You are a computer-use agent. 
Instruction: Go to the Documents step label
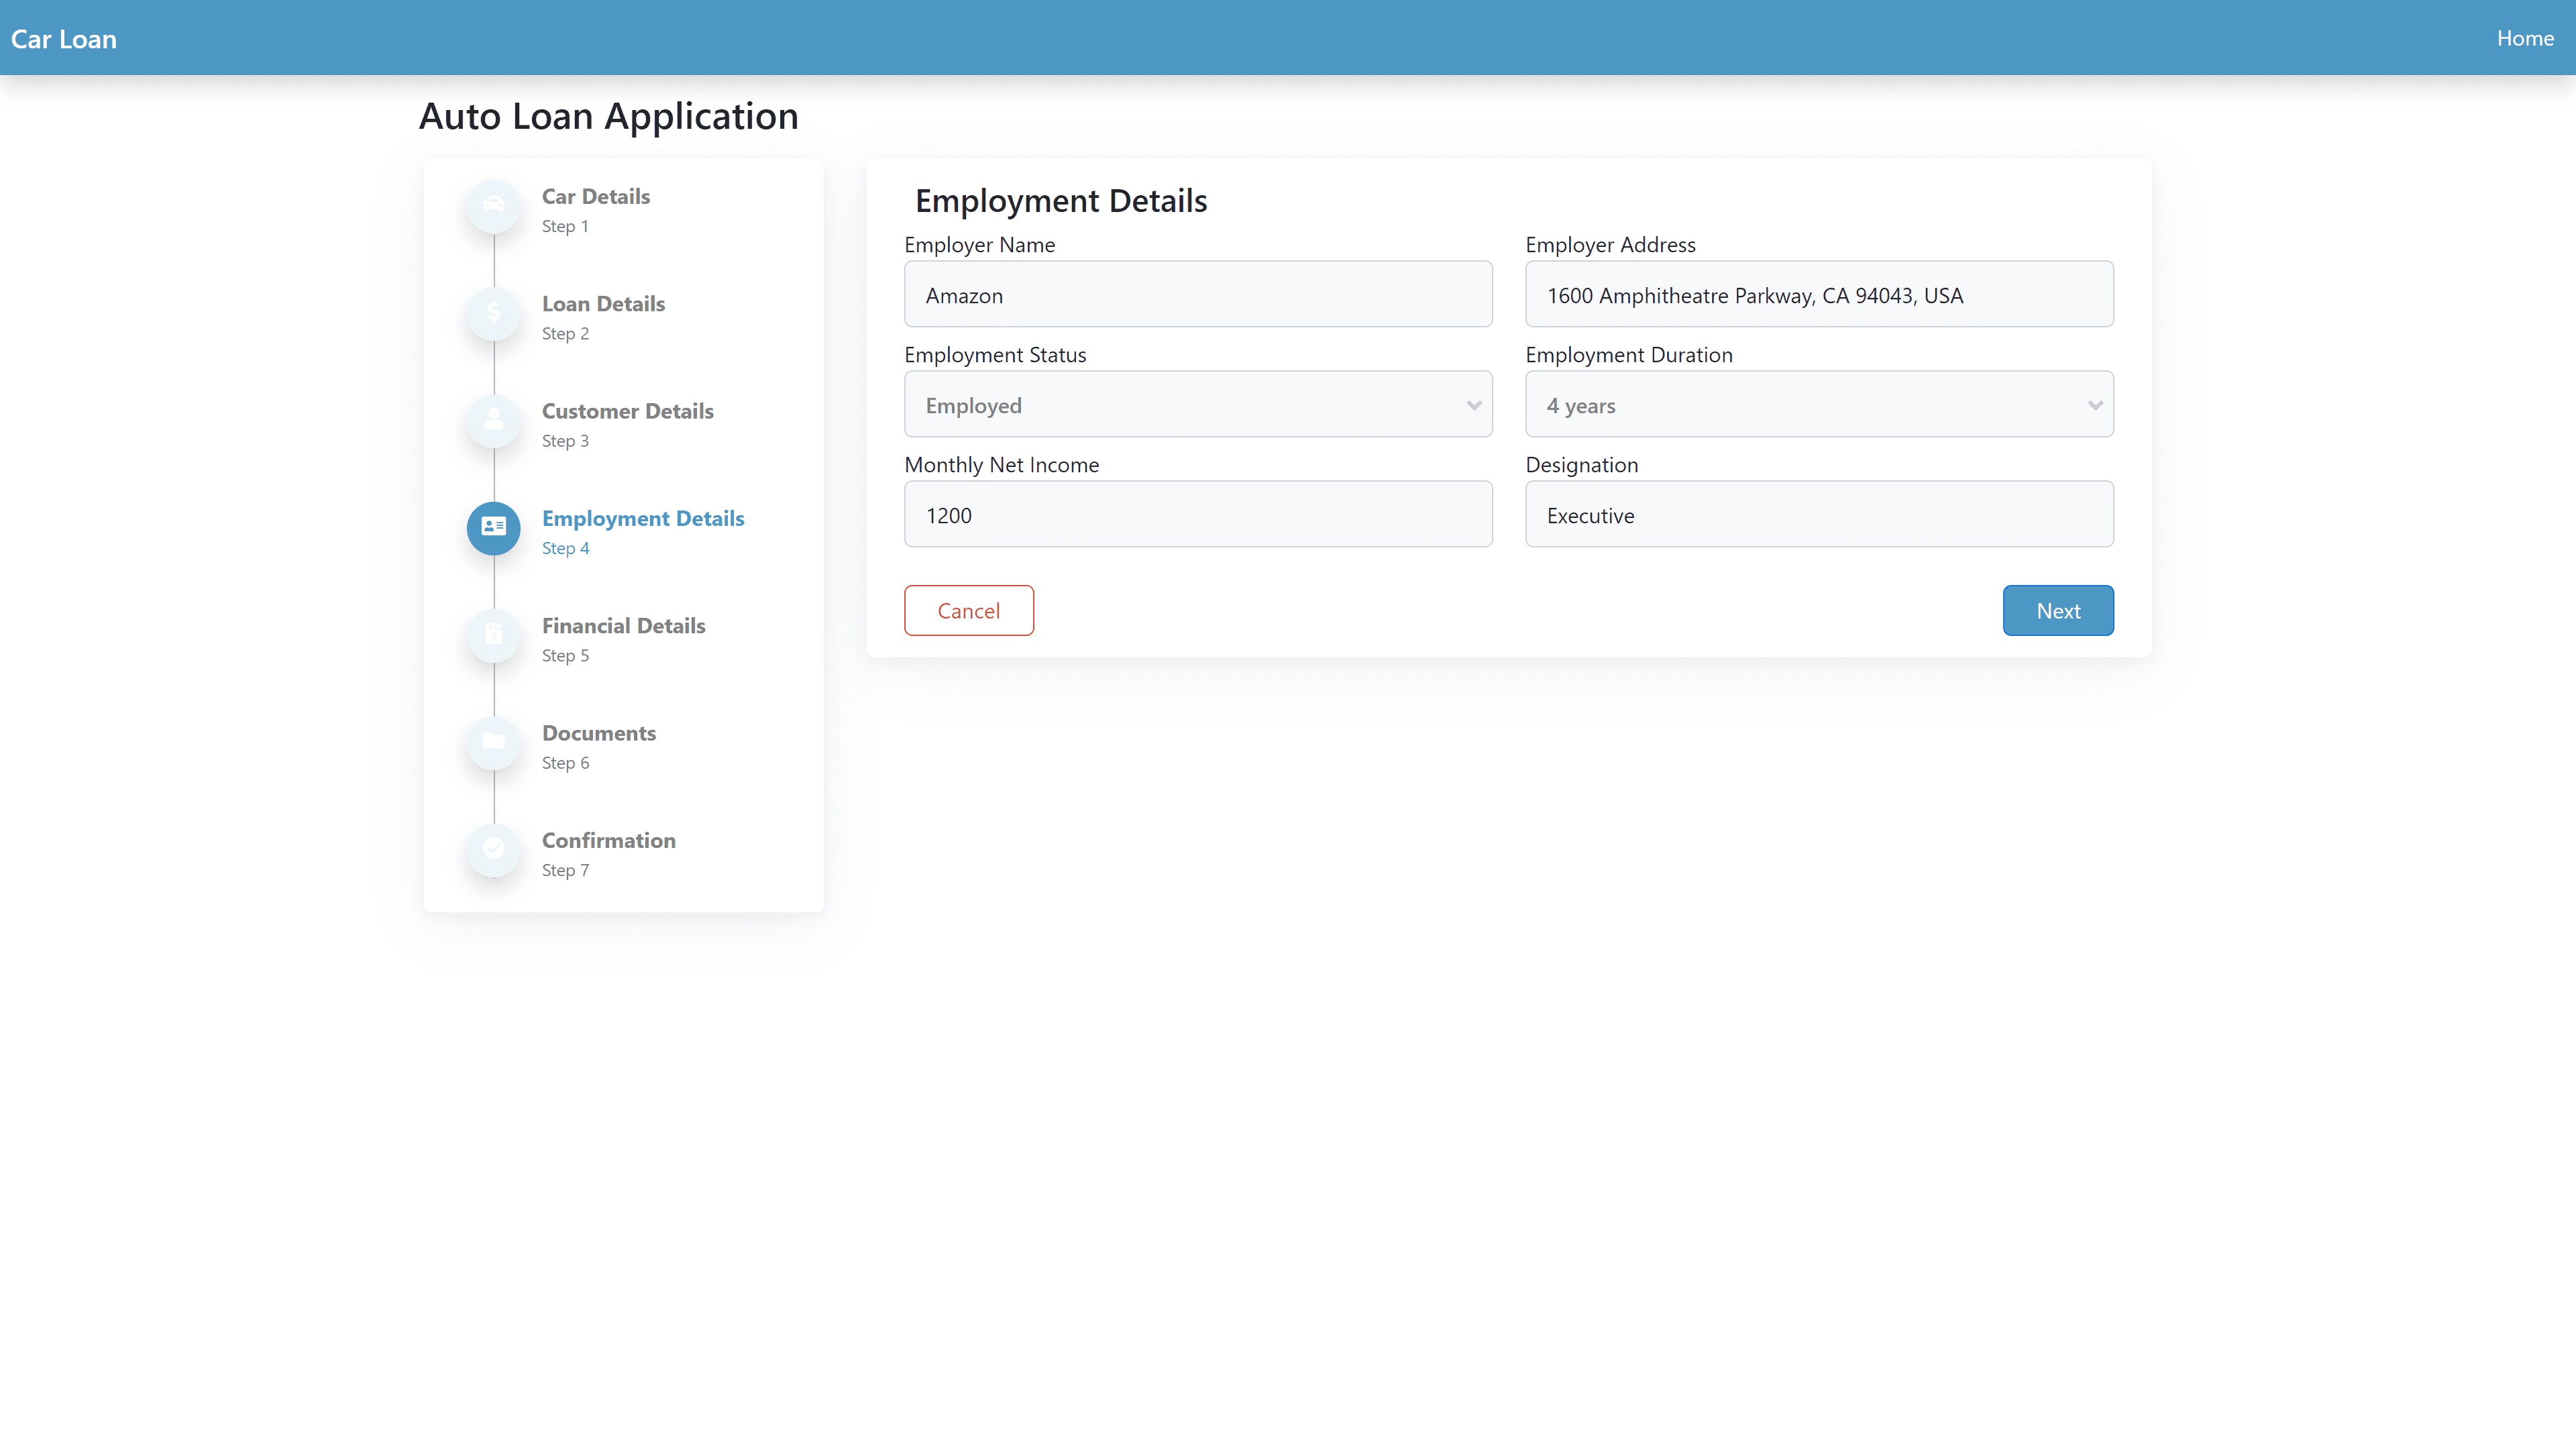[x=599, y=733]
